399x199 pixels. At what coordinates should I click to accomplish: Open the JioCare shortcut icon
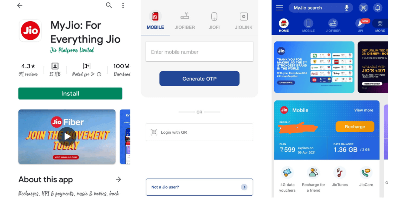point(366,173)
